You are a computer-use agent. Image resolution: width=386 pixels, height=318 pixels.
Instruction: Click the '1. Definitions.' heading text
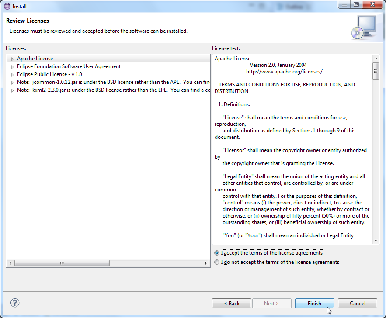pos(234,104)
